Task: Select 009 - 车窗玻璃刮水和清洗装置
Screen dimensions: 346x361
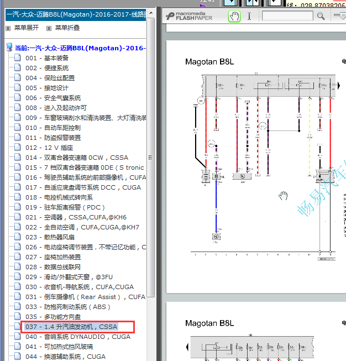Action: point(86,118)
